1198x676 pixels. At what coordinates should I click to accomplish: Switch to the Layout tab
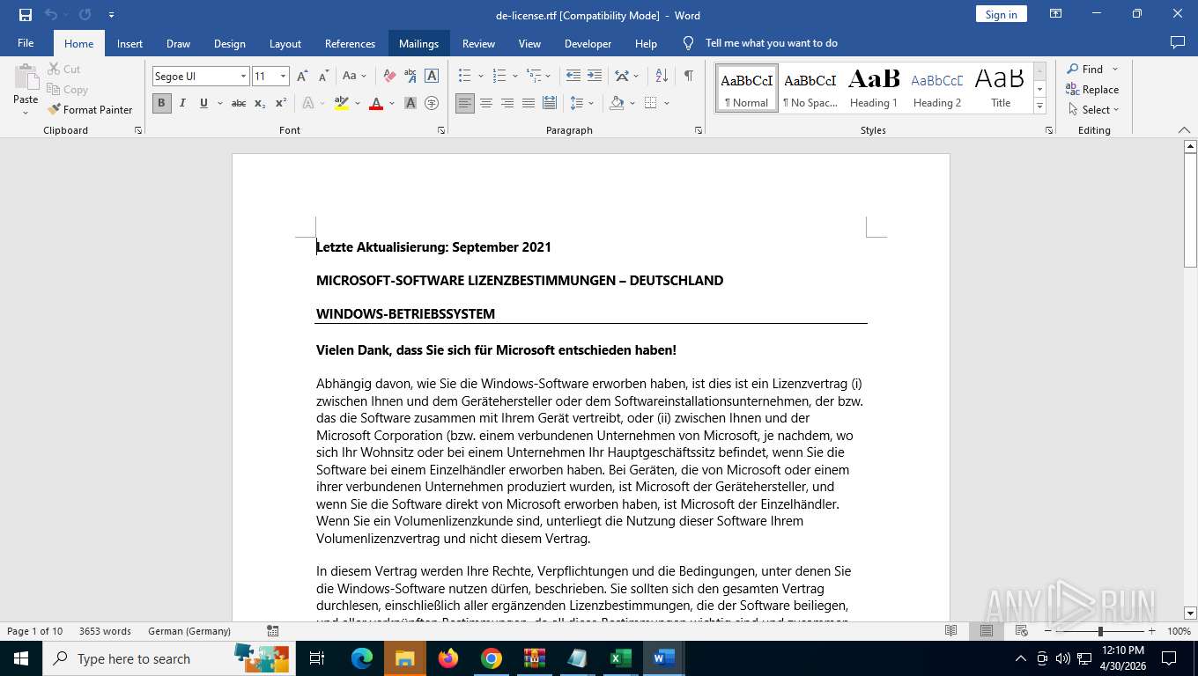(x=285, y=43)
